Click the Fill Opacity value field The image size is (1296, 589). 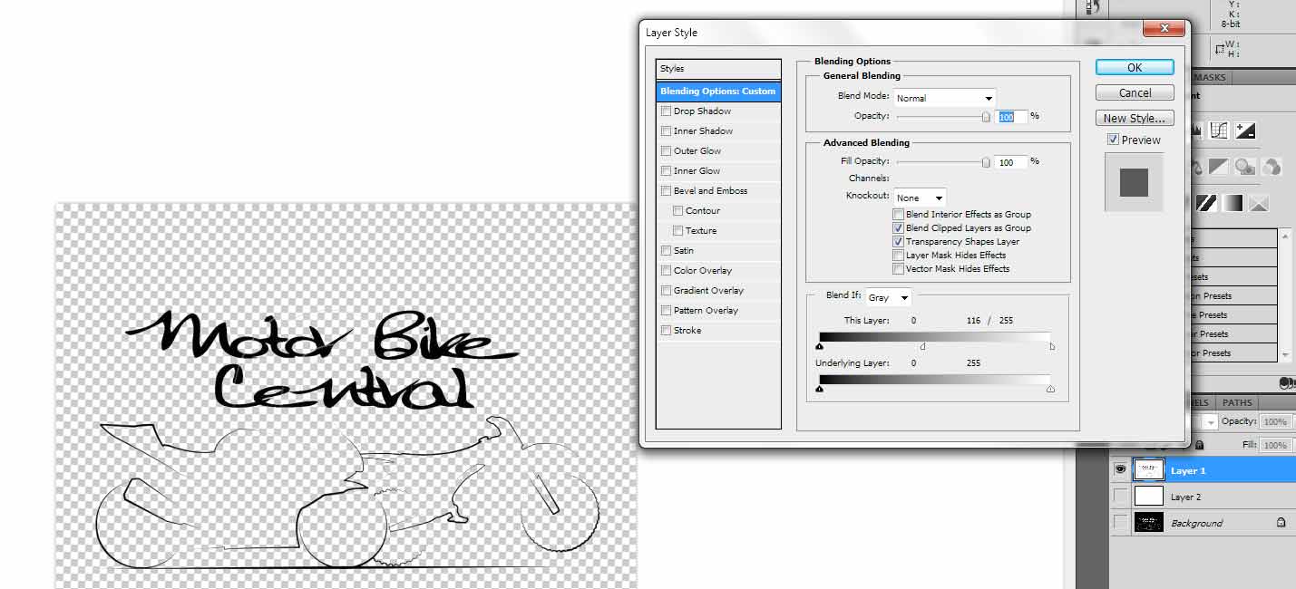1010,162
